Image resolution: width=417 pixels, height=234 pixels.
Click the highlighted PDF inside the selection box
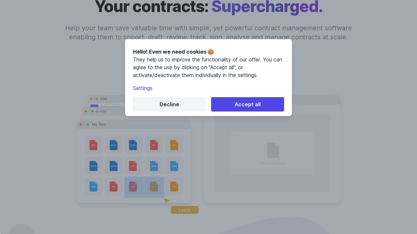[133, 187]
